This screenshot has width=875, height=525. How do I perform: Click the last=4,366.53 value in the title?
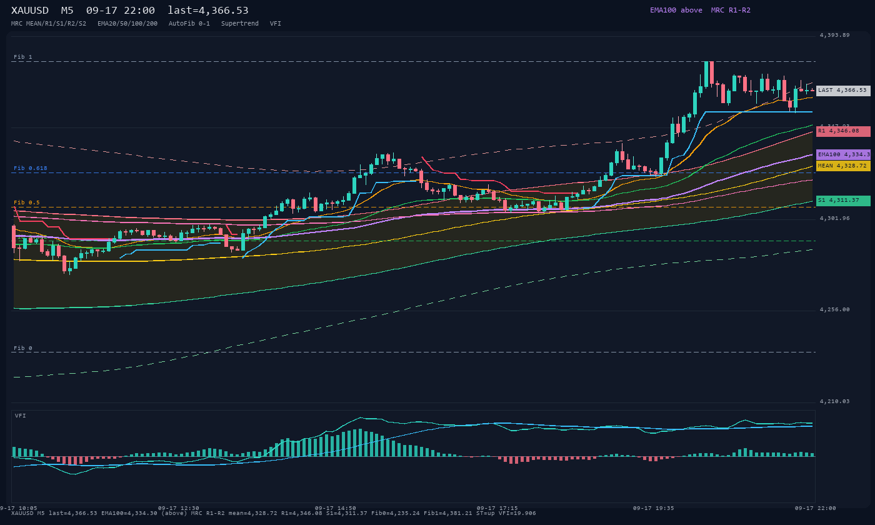point(208,11)
